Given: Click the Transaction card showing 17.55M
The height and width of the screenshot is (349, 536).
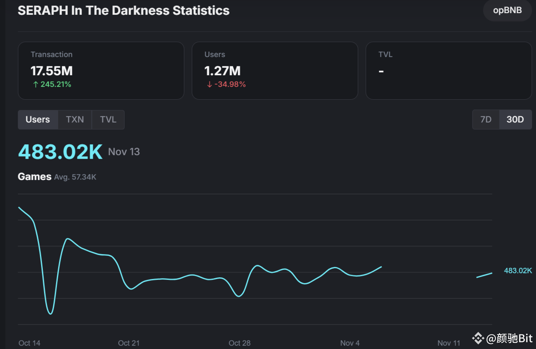Looking at the screenshot, I should click(x=101, y=70).
